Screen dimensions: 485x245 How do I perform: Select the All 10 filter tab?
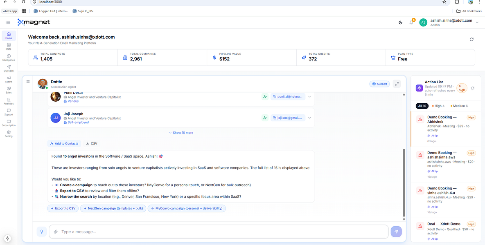422,106
